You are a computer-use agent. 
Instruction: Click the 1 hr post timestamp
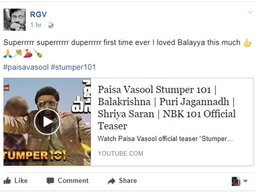(36, 25)
